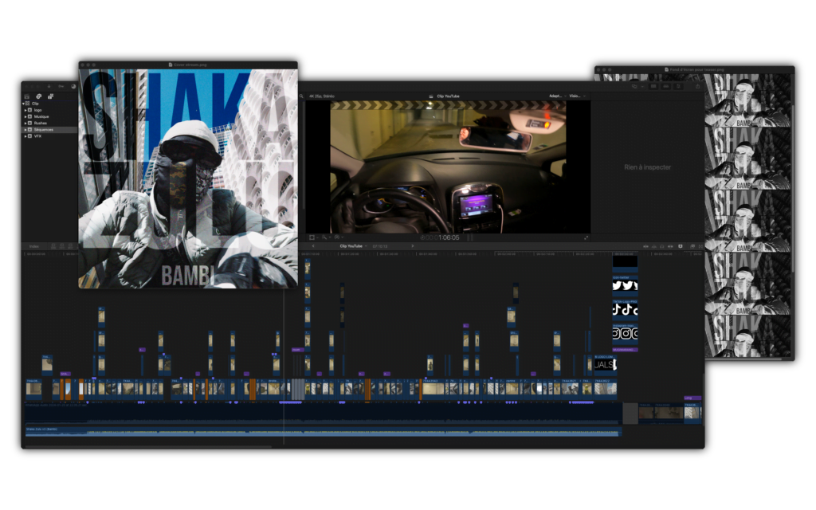The width and height of the screenshot is (816, 510).
Task: Select the TikTok logo clip in timeline
Action: [x=625, y=310]
